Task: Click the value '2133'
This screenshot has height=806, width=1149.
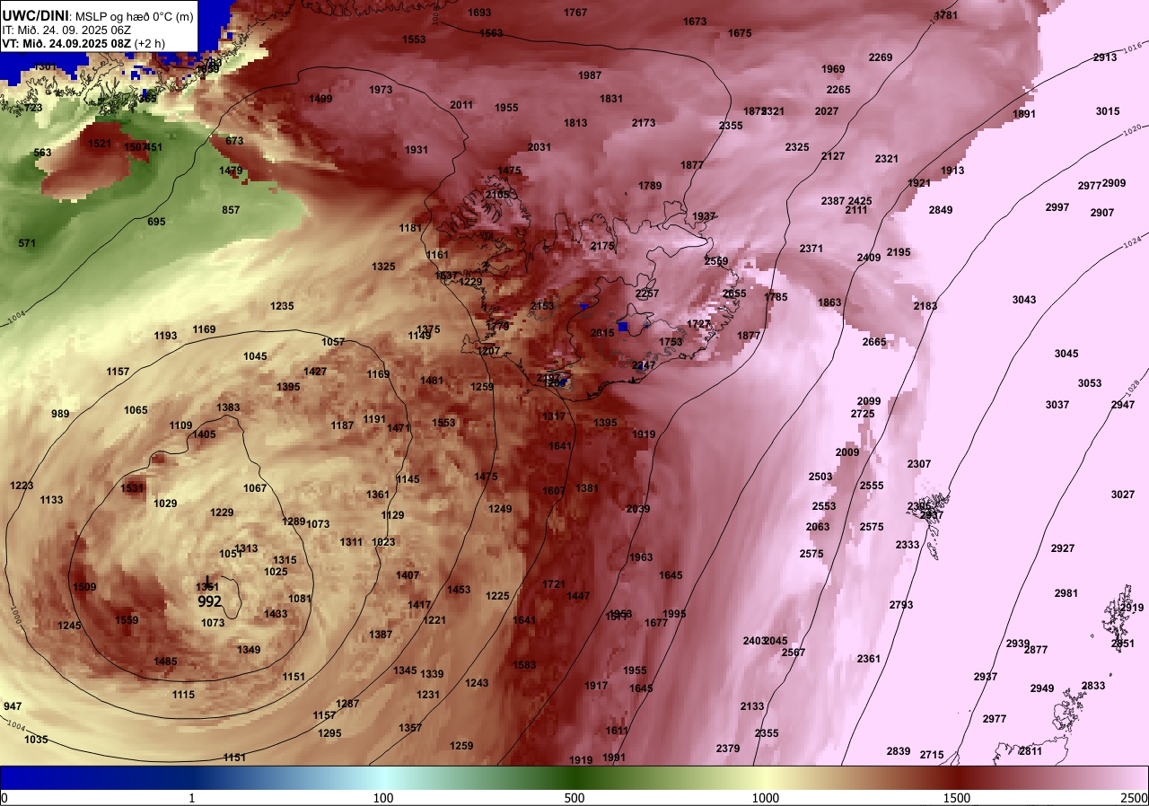Action: tap(752, 706)
